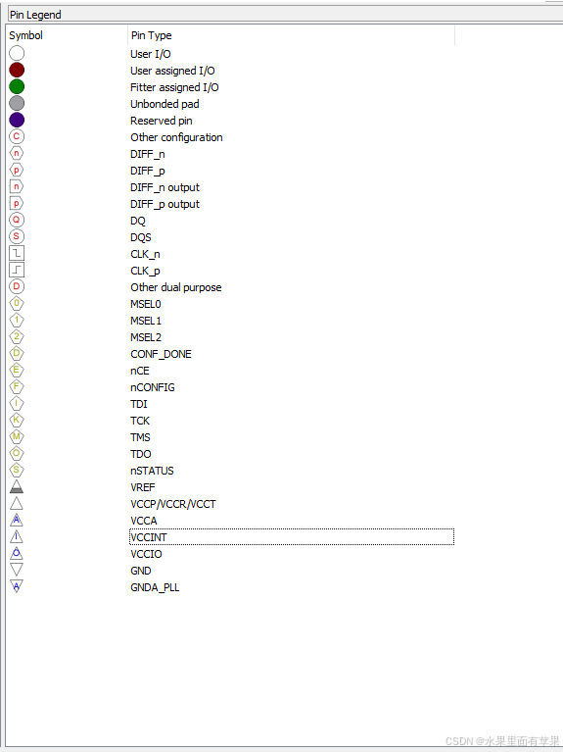Click the Other dual purpose 'D' symbol
The width and height of the screenshot is (563, 752).
pyautogui.click(x=17, y=287)
